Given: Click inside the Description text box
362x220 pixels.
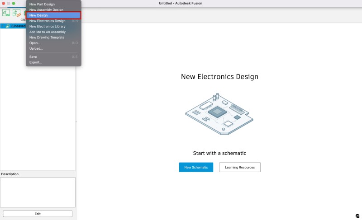Looking at the screenshot, I should [38, 192].
